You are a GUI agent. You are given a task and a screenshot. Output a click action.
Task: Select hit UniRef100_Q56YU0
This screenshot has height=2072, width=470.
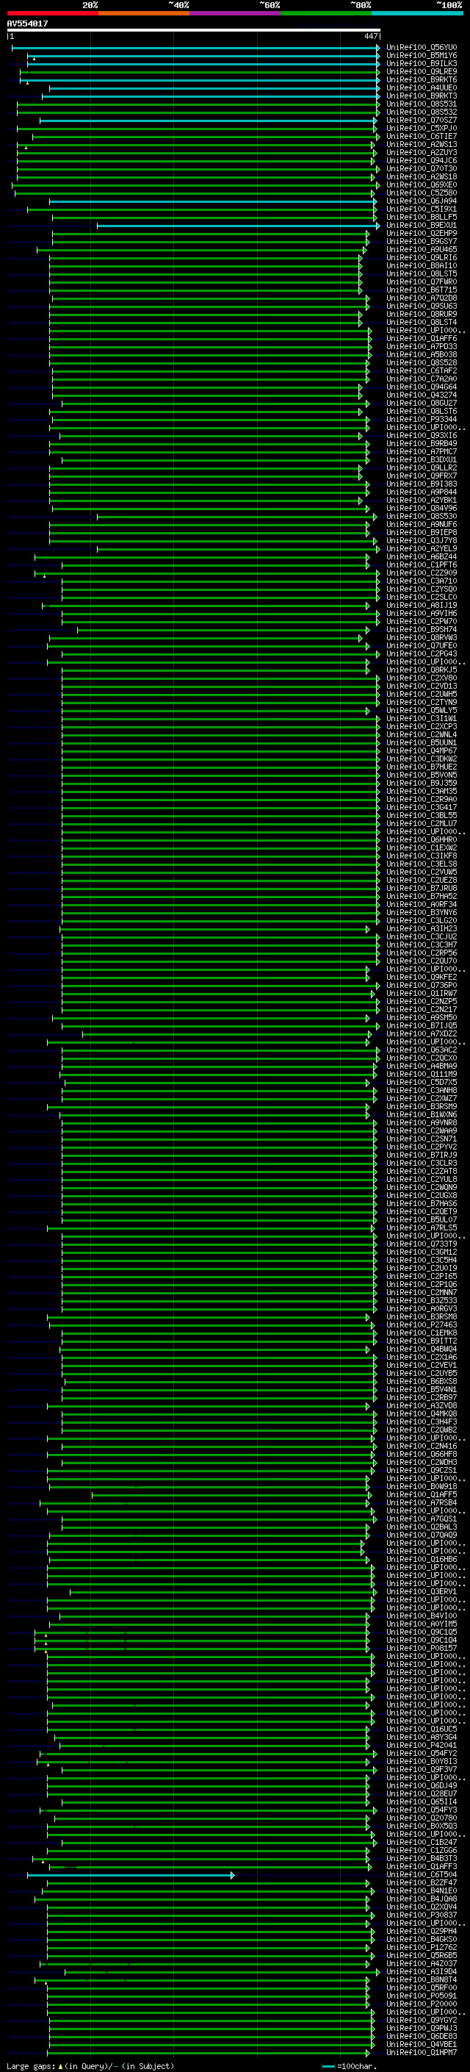[422, 48]
